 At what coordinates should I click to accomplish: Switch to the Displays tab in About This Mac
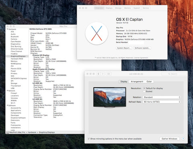click(109, 8)
